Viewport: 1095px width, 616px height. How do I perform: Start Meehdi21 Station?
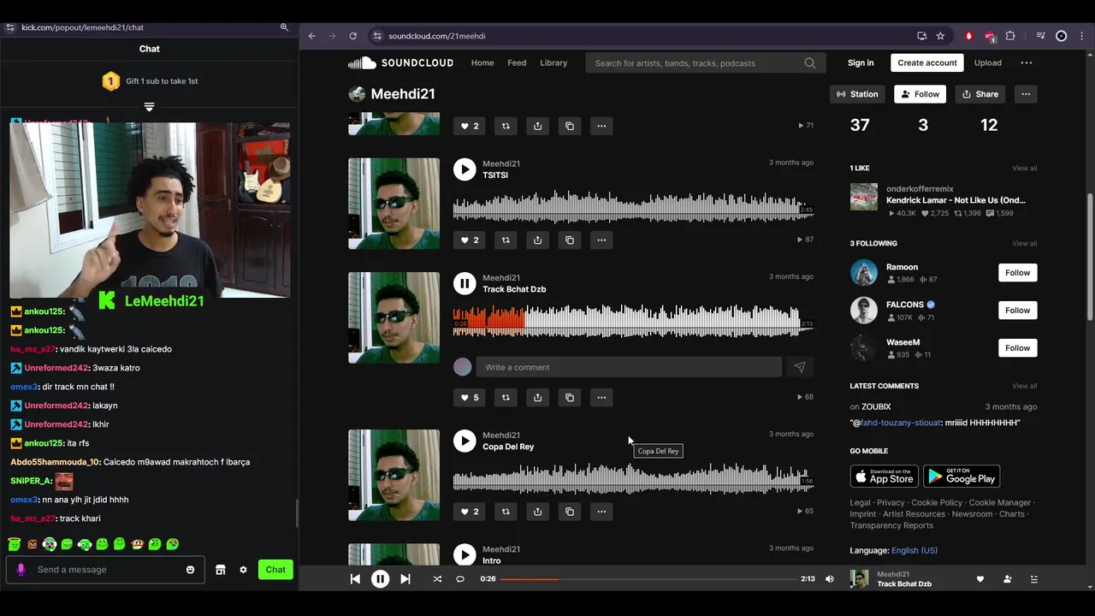pos(857,94)
